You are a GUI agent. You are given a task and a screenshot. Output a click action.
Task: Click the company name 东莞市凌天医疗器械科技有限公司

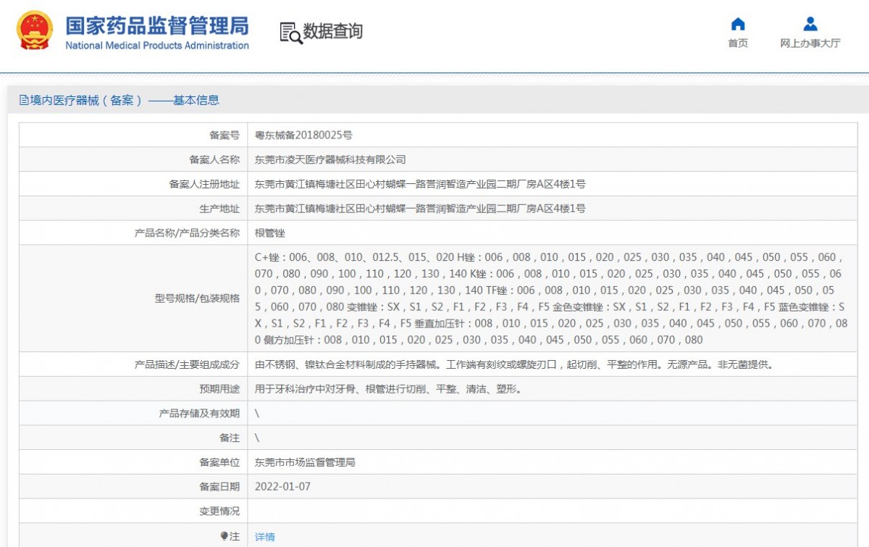coord(330,160)
